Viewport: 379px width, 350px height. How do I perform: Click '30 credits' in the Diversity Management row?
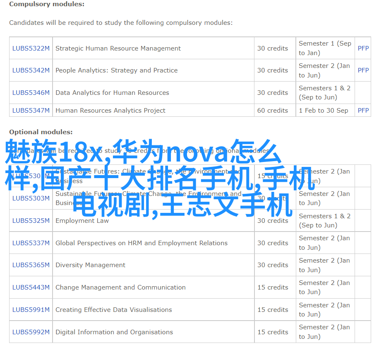(273, 265)
